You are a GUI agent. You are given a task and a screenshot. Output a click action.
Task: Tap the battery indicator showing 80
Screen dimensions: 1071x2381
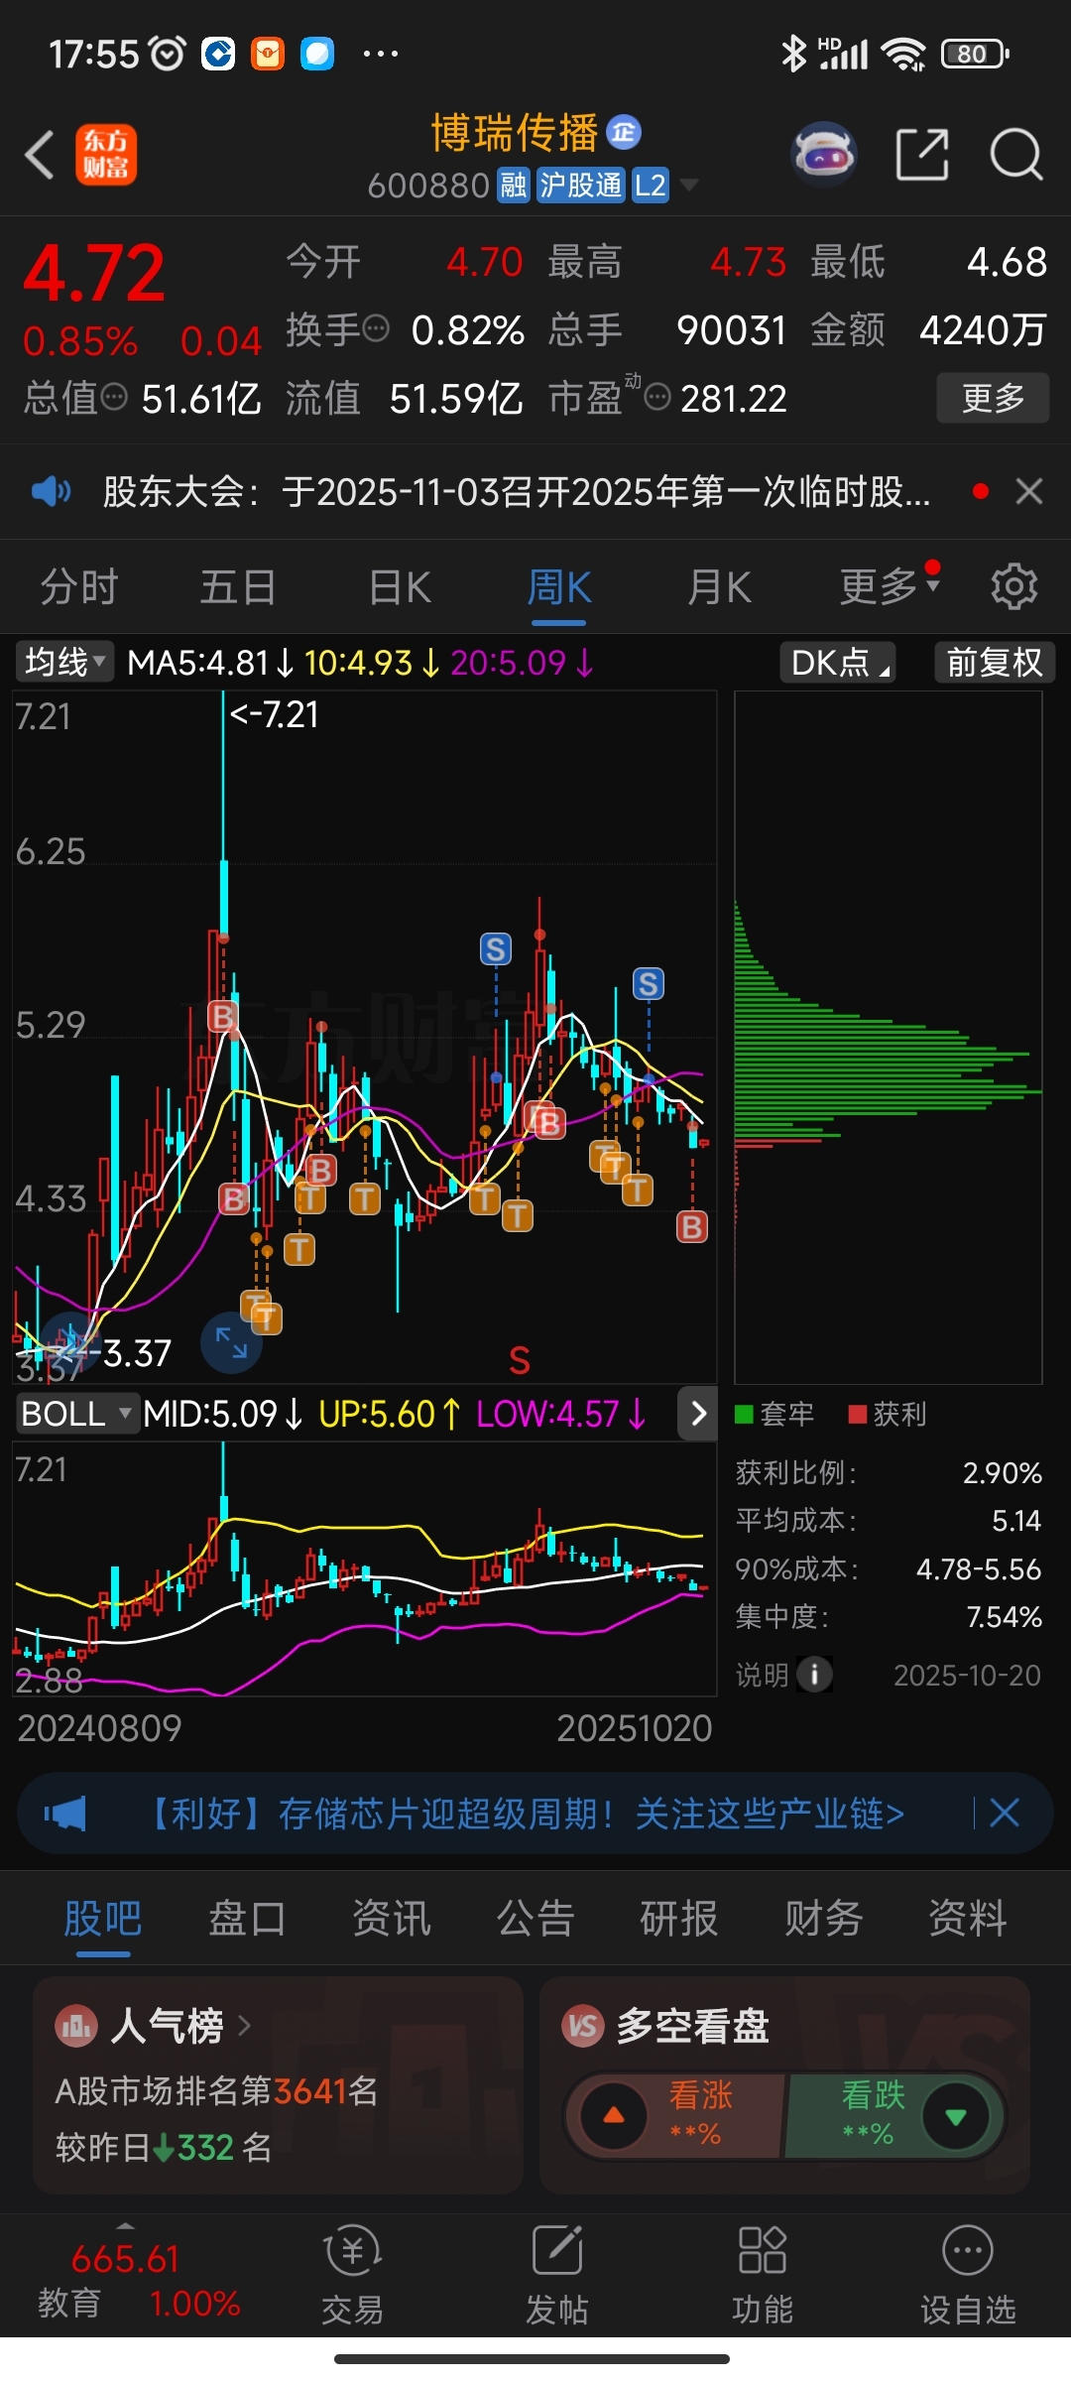click(x=975, y=54)
